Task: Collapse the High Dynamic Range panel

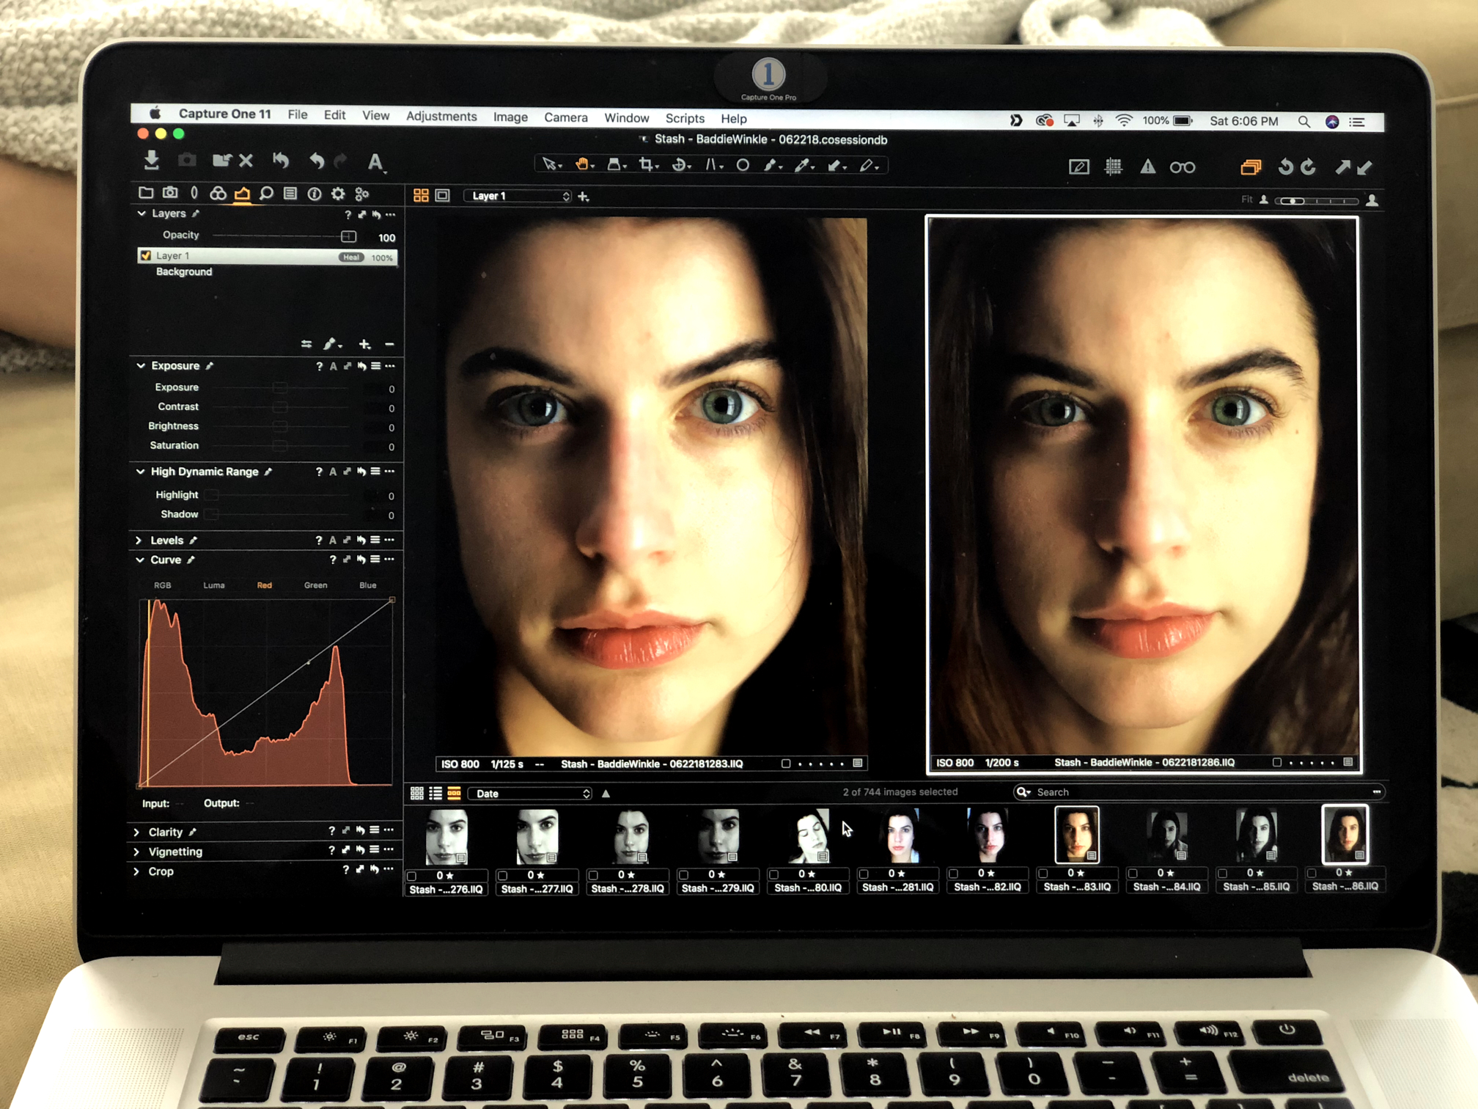Action: [x=140, y=472]
